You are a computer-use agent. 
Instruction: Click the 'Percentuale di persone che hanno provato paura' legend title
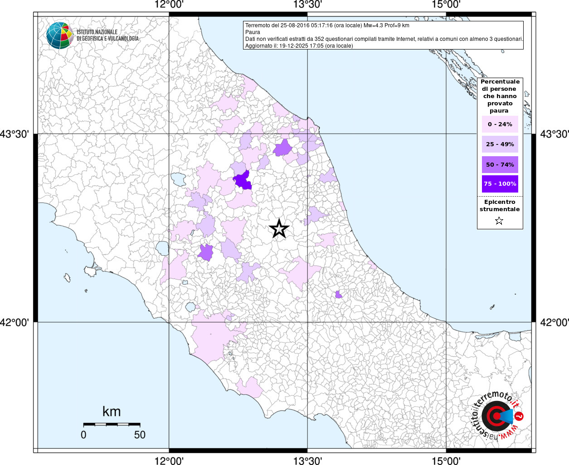coord(500,96)
